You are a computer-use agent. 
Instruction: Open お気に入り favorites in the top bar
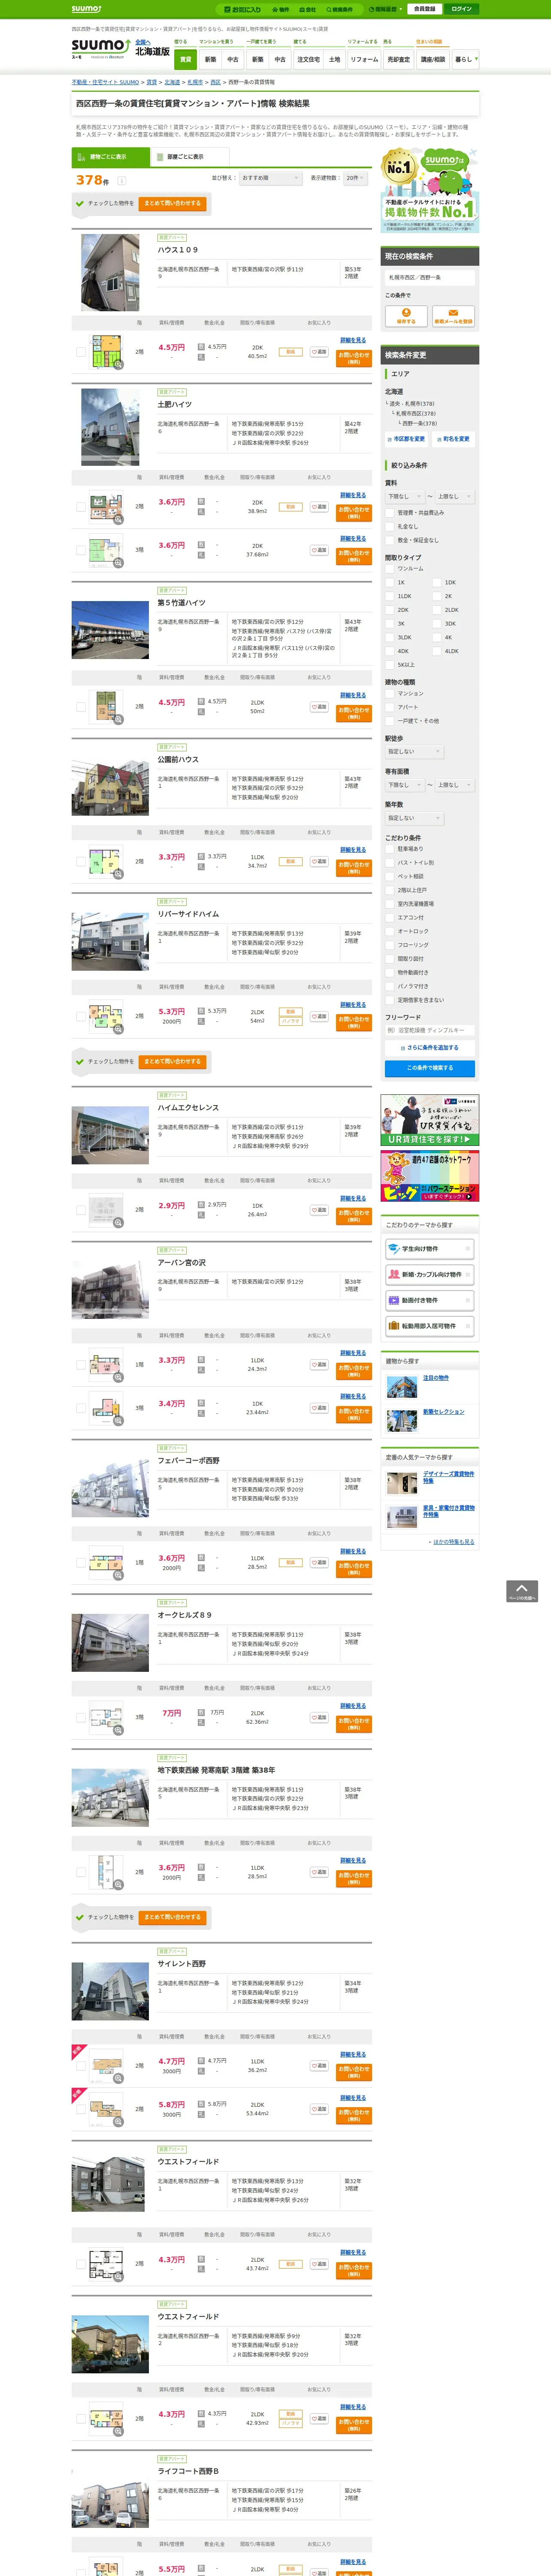point(243,9)
